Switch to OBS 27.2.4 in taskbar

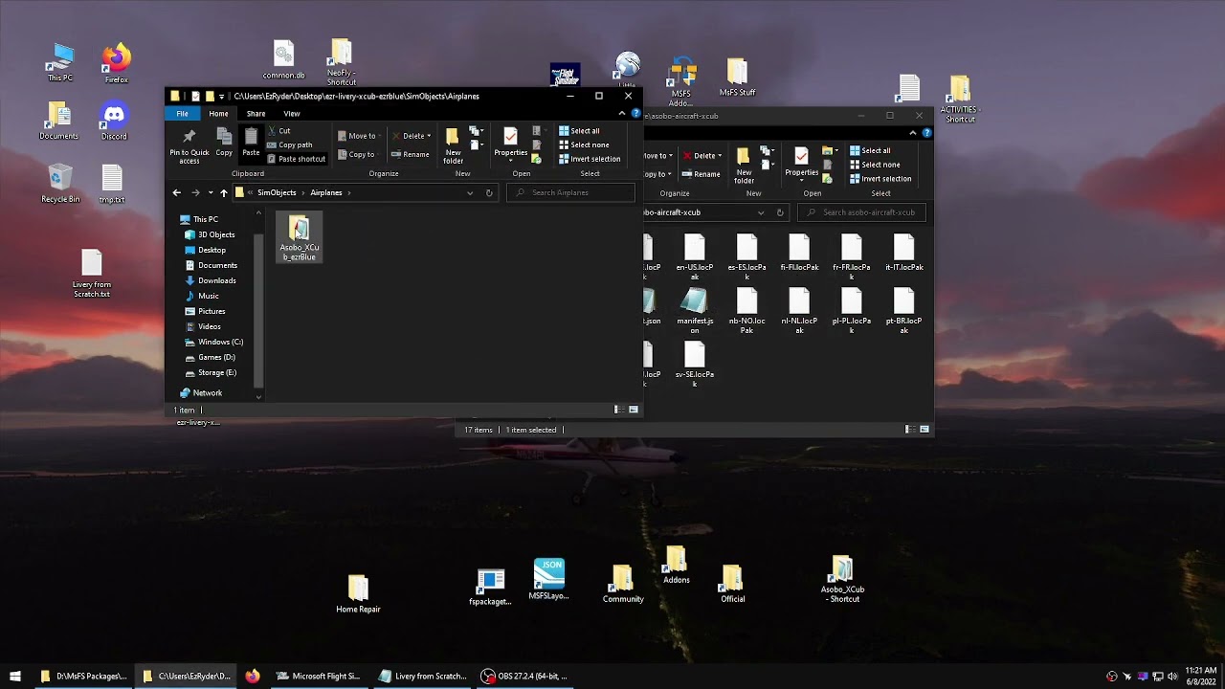525,676
